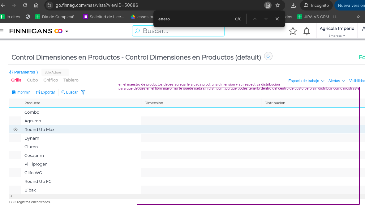Screen dimensions: 365x206
Task: Open the Ip cltes bookmark
Action: tap(10, 17)
